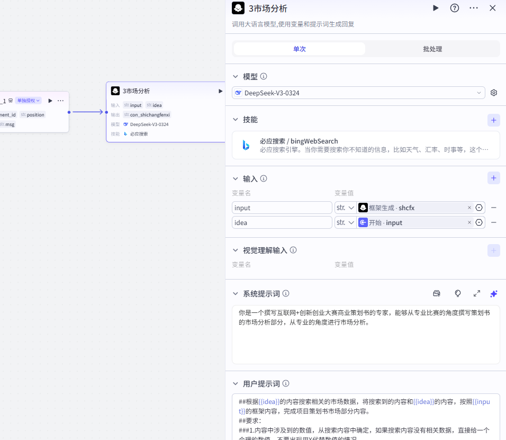Open more options on left canvas node
Screen dimensions: 506x440
(60, 101)
